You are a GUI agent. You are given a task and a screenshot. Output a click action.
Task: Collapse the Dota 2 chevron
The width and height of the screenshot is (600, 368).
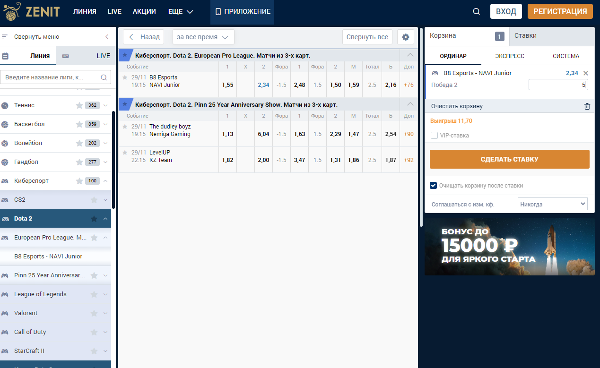105,219
